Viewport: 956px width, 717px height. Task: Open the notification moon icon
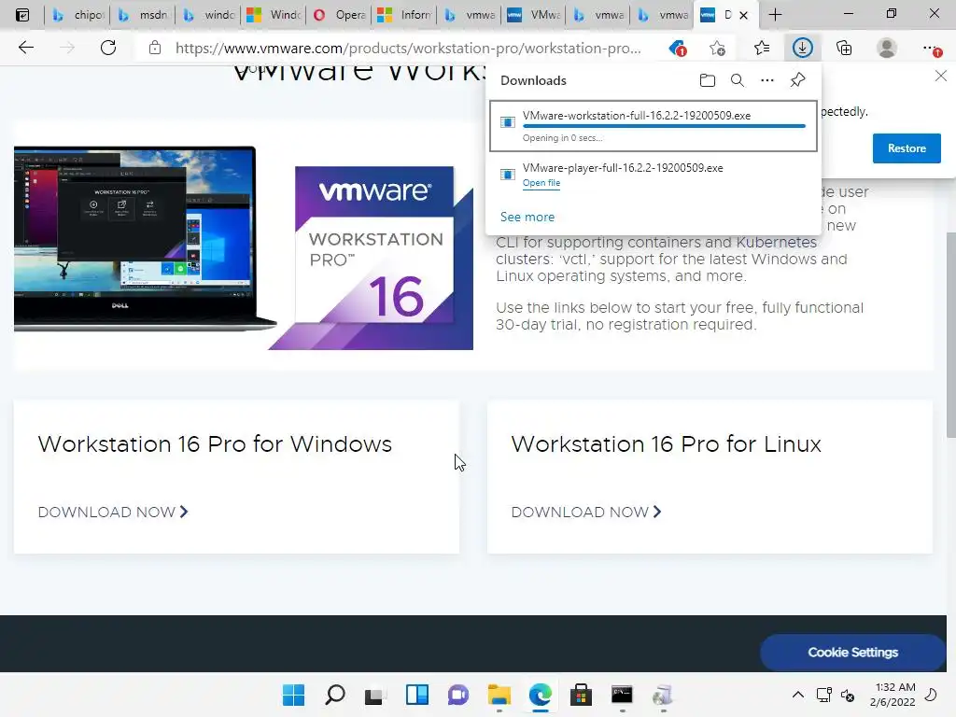931,695
